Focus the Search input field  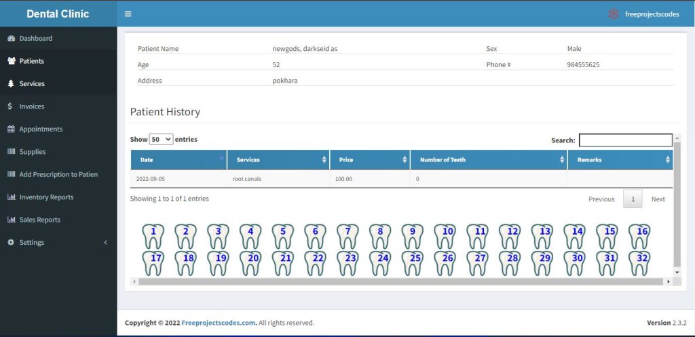pyautogui.click(x=625, y=140)
